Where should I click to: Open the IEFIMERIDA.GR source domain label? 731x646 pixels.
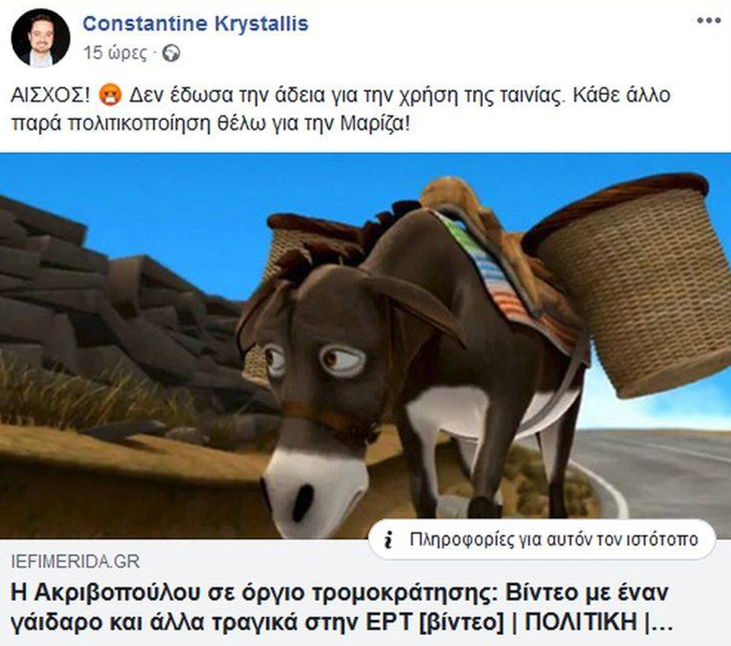pyautogui.click(x=75, y=562)
